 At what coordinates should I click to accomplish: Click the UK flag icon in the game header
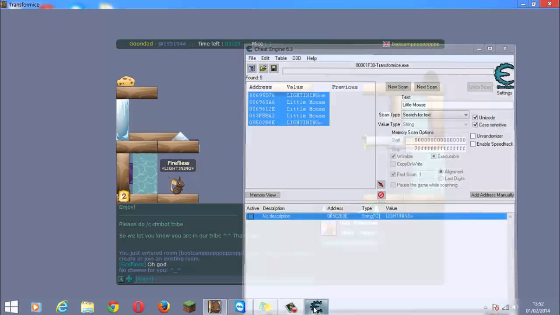click(386, 44)
